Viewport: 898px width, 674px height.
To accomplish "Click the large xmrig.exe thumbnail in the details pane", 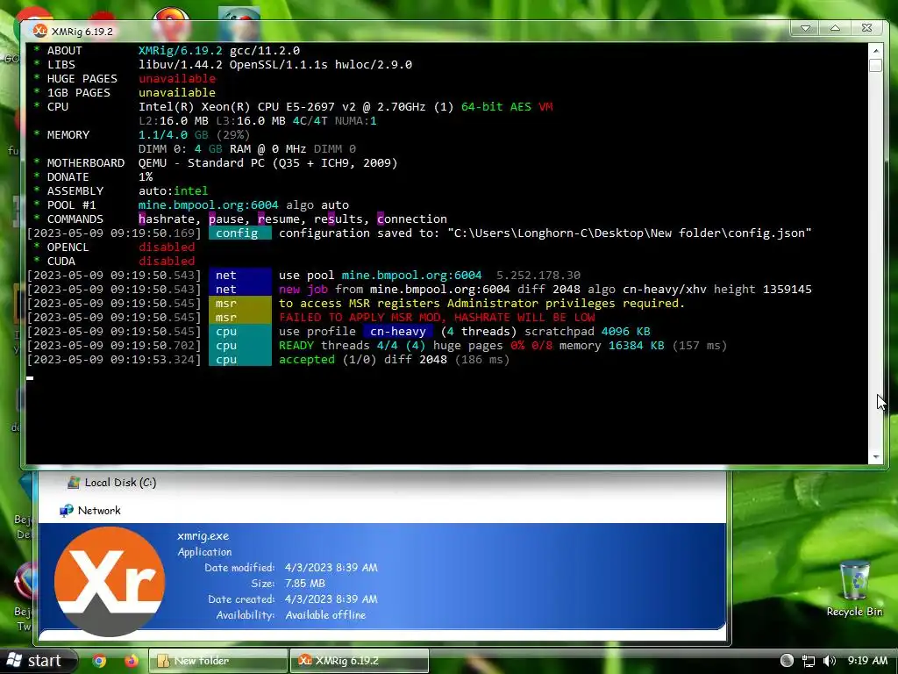I will (110, 581).
